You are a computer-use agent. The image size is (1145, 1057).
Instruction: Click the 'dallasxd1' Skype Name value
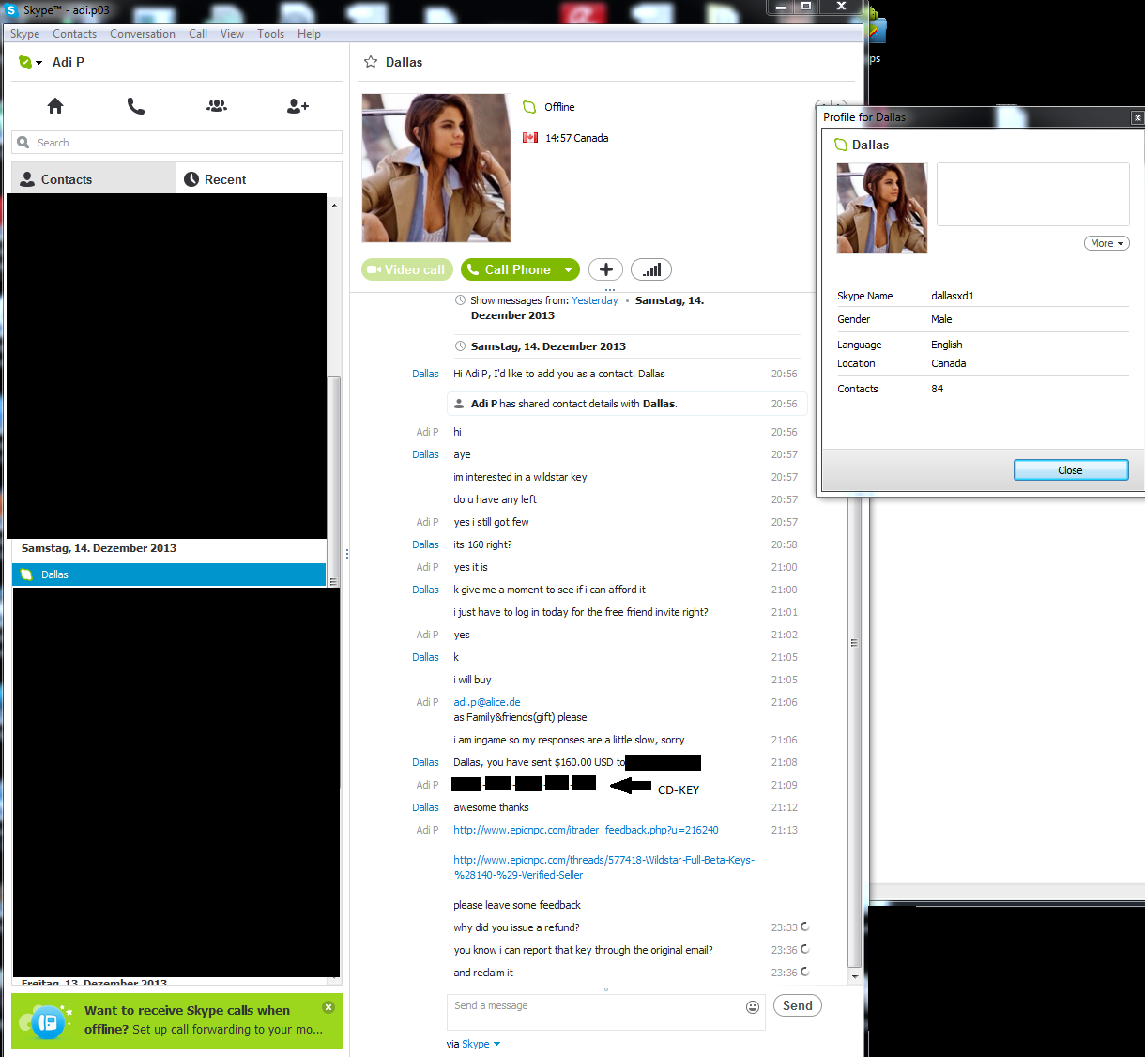(x=953, y=296)
